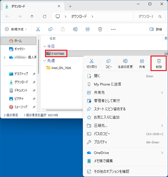Click Copy icon in Explorer toolbar

(x=50, y=29)
